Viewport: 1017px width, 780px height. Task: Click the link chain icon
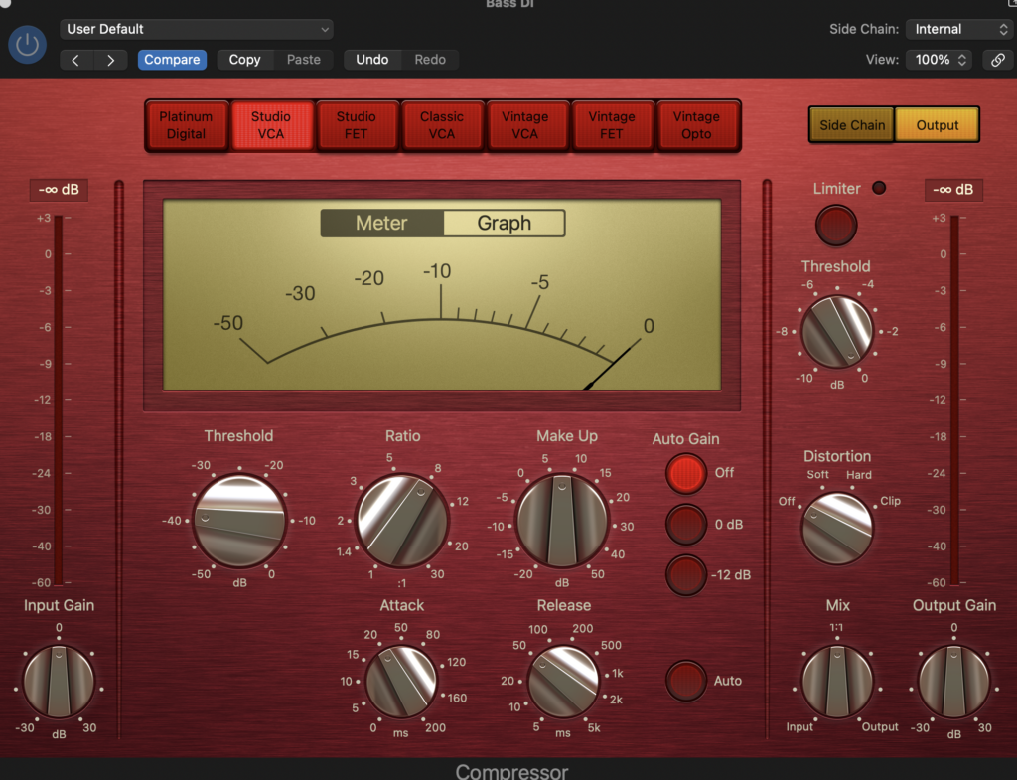pyautogui.click(x=997, y=60)
